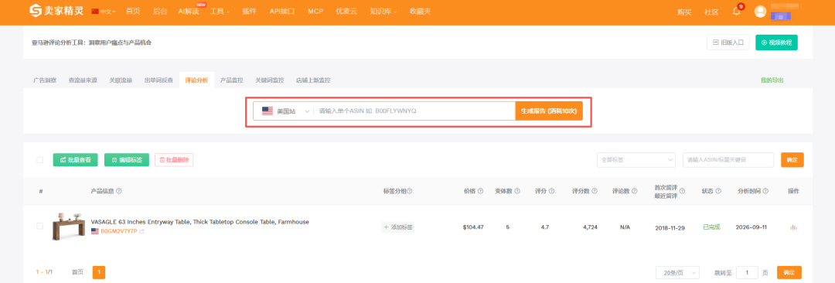Image resolution: width=835 pixels, height=283 pixels.
Task: Click the bar-chart icon in 操作 column
Action: [x=793, y=227]
